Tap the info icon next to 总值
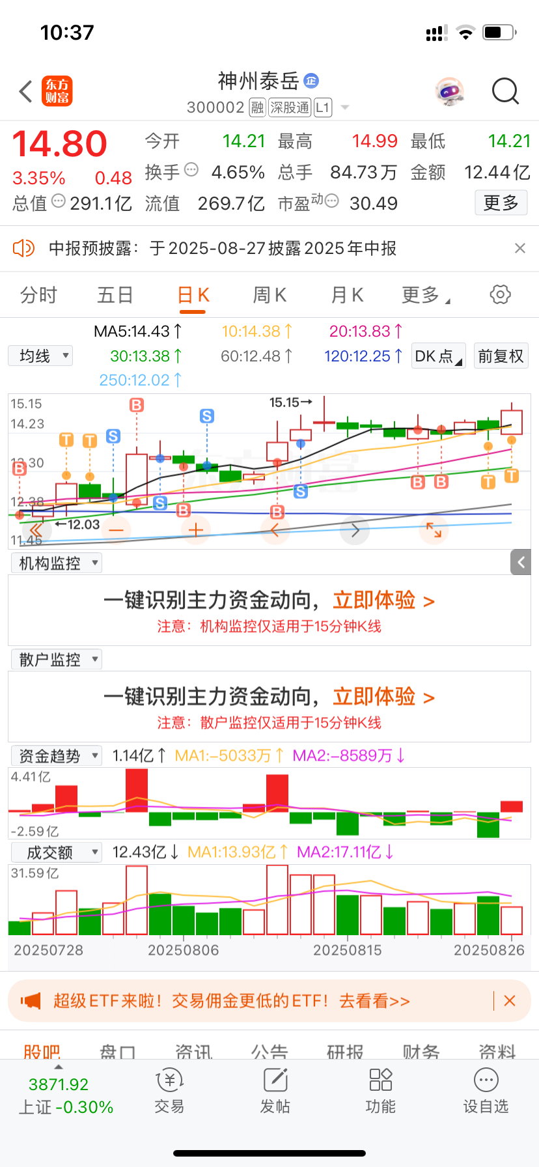Image resolution: width=539 pixels, height=1167 pixels. [59, 201]
